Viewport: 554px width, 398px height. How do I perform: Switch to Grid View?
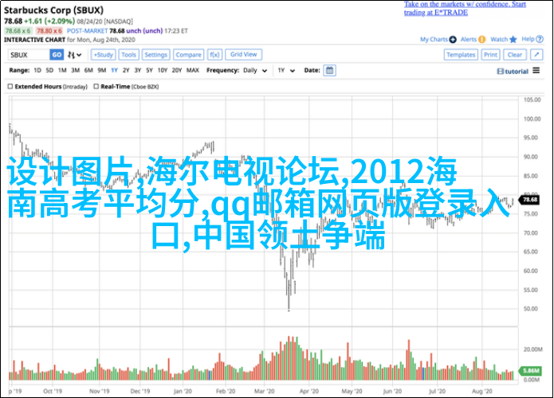[x=243, y=54]
